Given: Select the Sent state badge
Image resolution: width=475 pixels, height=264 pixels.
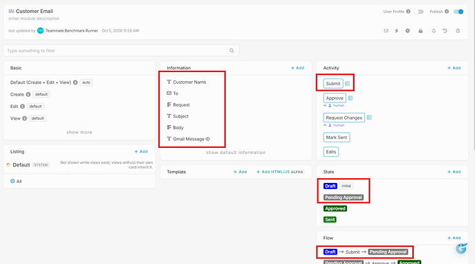Looking at the screenshot, I should pos(330,220).
